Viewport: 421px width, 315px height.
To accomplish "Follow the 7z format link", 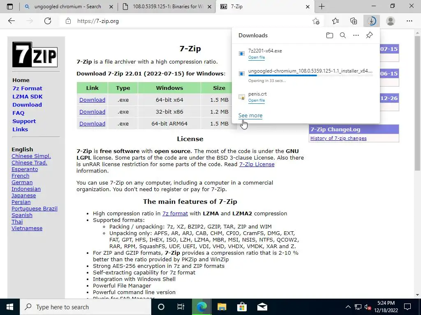I will (x=175, y=213).
